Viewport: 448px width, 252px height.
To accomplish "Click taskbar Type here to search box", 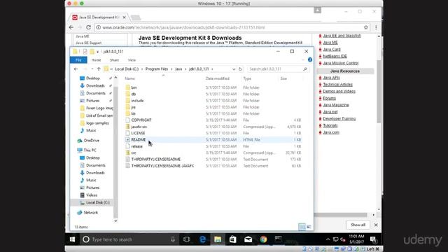I will (x=129, y=239).
